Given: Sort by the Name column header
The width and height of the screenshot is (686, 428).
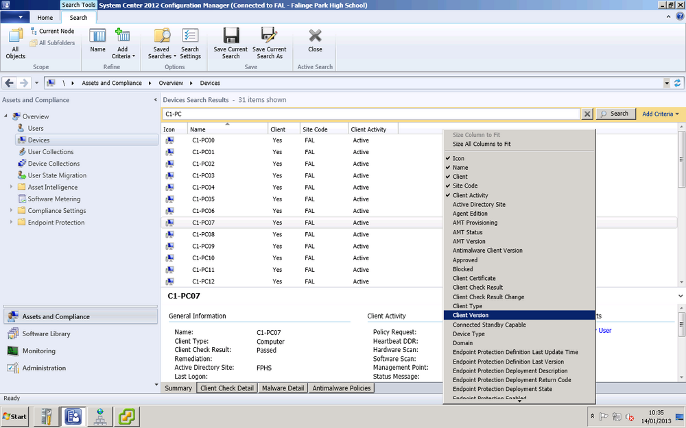Looking at the screenshot, I should [x=228, y=129].
